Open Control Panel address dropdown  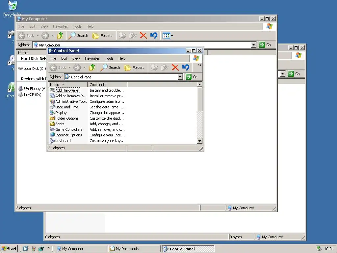coord(180,77)
